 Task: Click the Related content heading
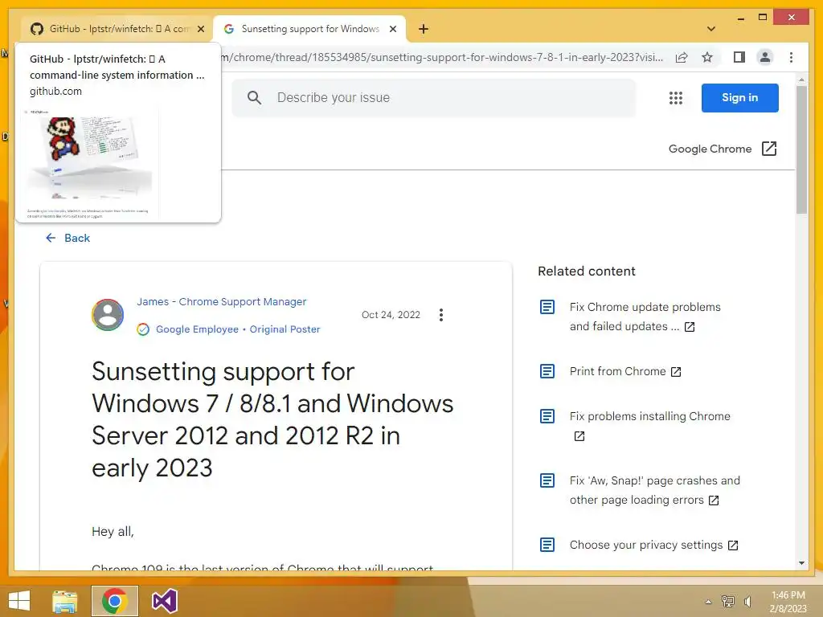[x=586, y=272]
